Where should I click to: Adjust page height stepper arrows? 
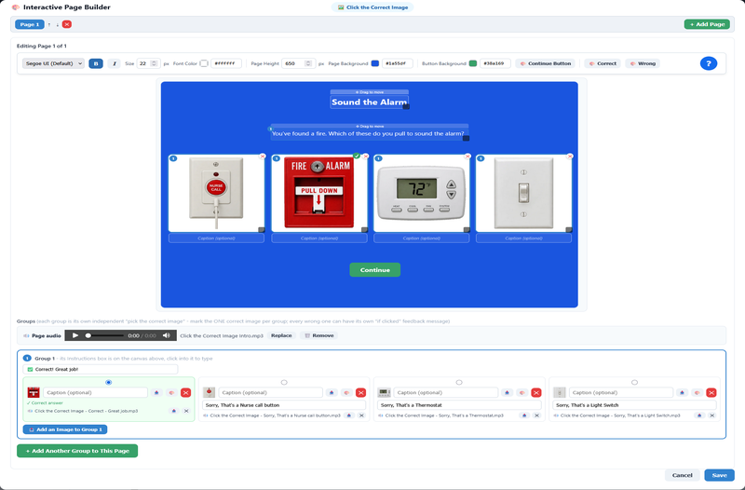point(308,63)
